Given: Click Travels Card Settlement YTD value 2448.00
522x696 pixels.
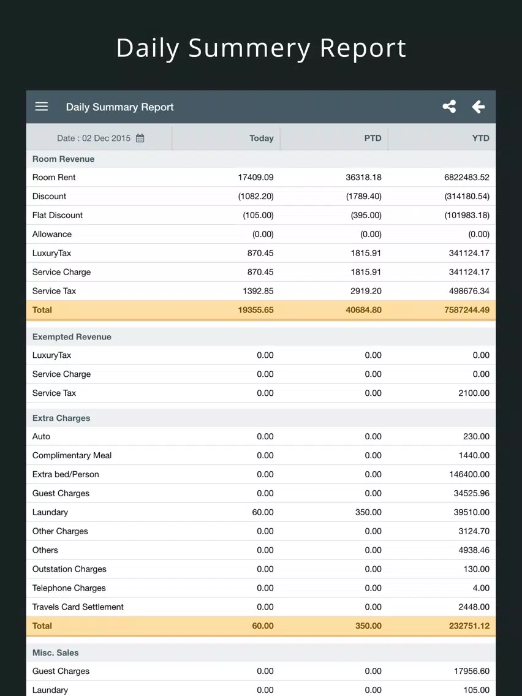Looking at the screenshot, I should pos(474,607).
